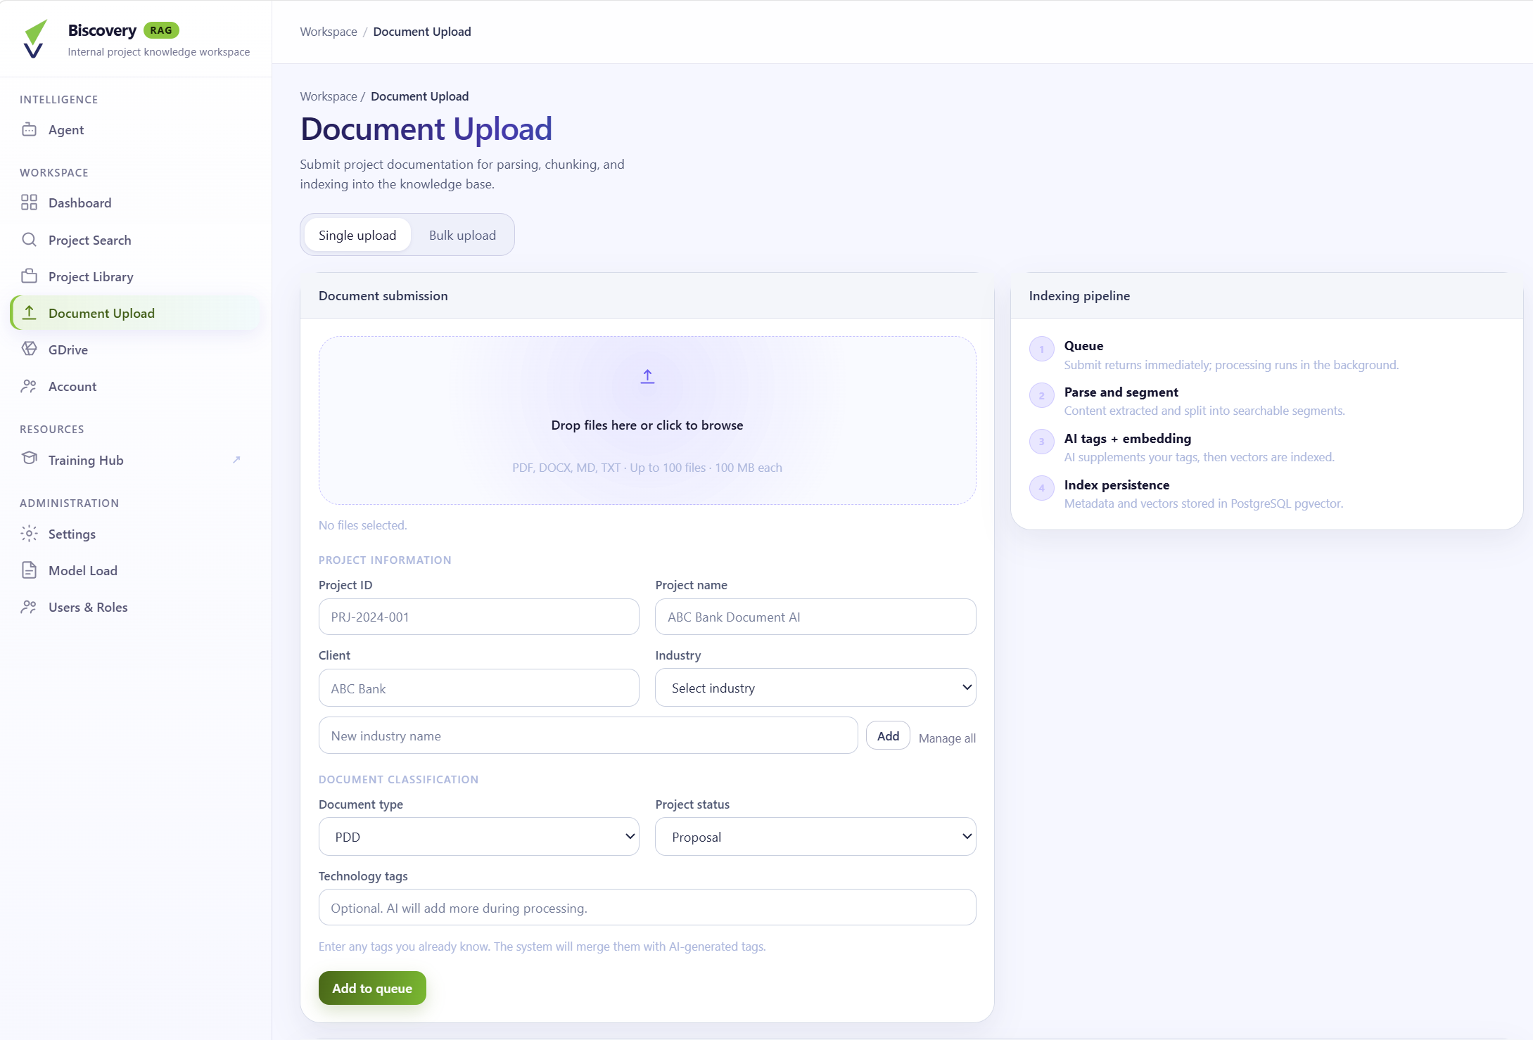The height and width of the screenshot is (1040, 1533).
Task: Click 'Metadata and vectors stored in PostgreSQL pgvector.' text
Action: (x=1204, y=503)
